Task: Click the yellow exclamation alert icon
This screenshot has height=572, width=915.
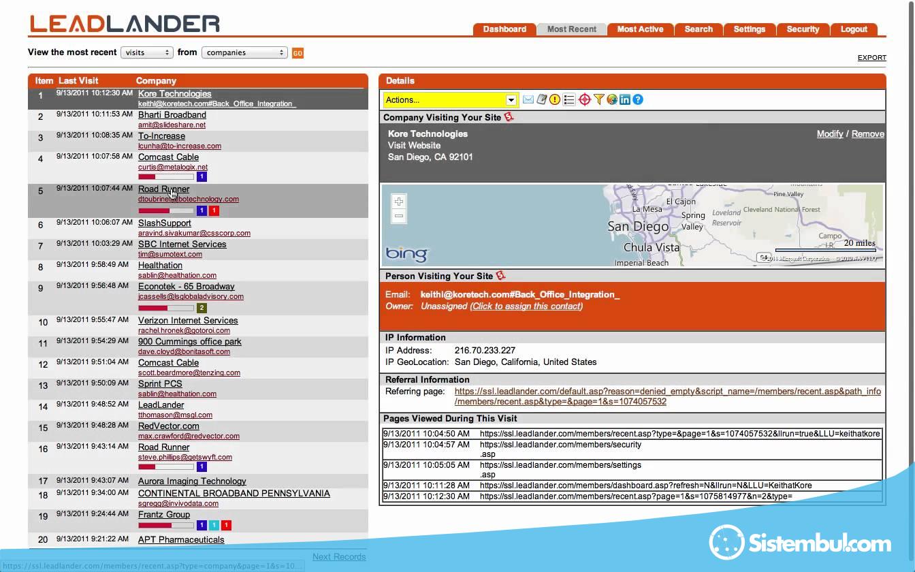Action: pyautogui.click(x=555, y=99)
